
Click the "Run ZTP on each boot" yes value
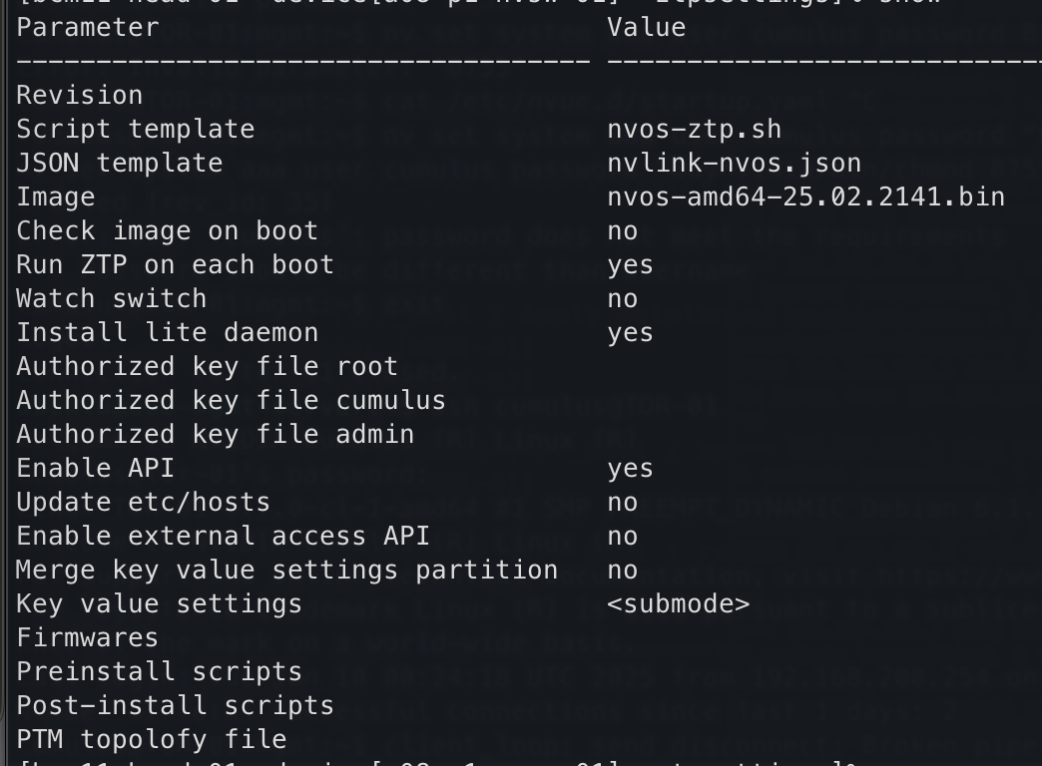point(630,265)
